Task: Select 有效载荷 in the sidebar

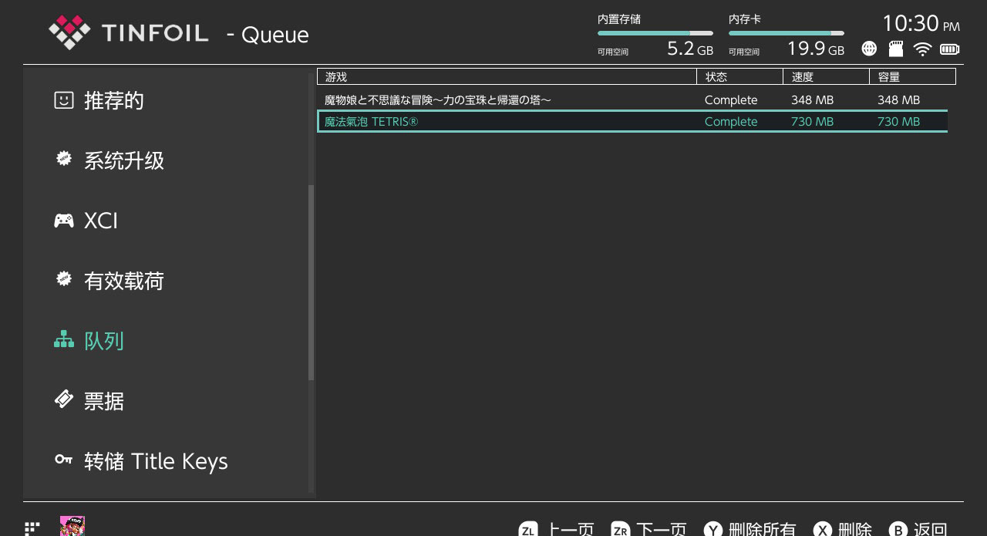Action: [166, 281]
